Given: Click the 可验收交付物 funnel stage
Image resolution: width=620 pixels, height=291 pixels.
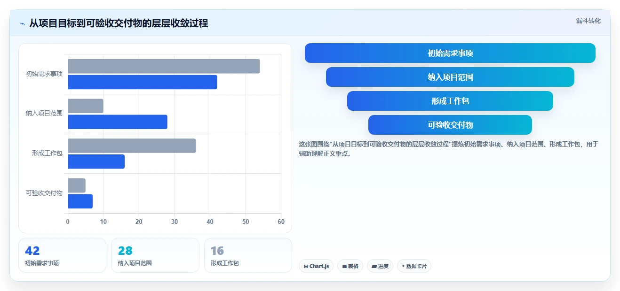Looking at the screenshot, I should pyautogui.click(x=450, y=125).
